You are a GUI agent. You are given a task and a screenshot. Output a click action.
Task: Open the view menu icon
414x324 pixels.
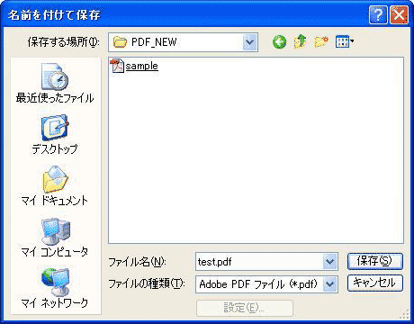[x=345, y=41]
